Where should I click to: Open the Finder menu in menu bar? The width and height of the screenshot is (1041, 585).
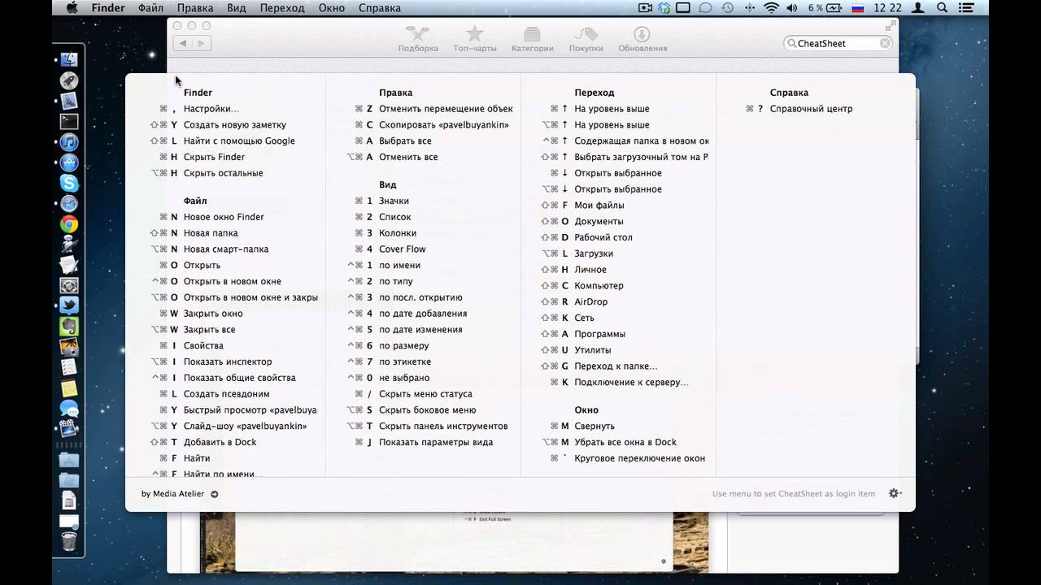point(108,8)
